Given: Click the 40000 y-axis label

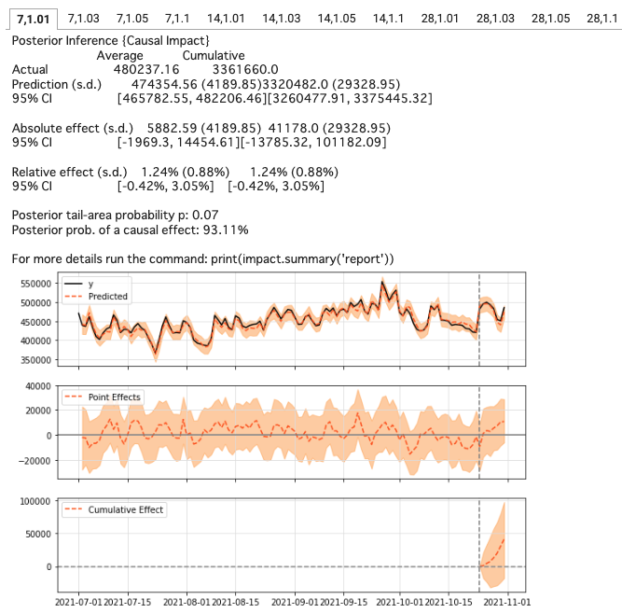Looking at the screenshot, I should [x=38, y=386].
